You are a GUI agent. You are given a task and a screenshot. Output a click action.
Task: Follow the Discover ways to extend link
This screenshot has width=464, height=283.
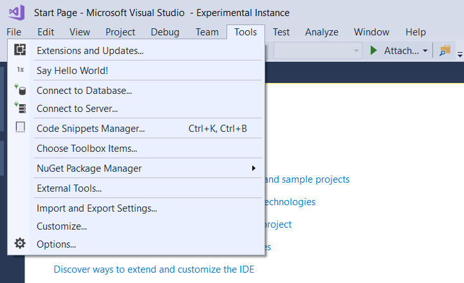(154, 269)
